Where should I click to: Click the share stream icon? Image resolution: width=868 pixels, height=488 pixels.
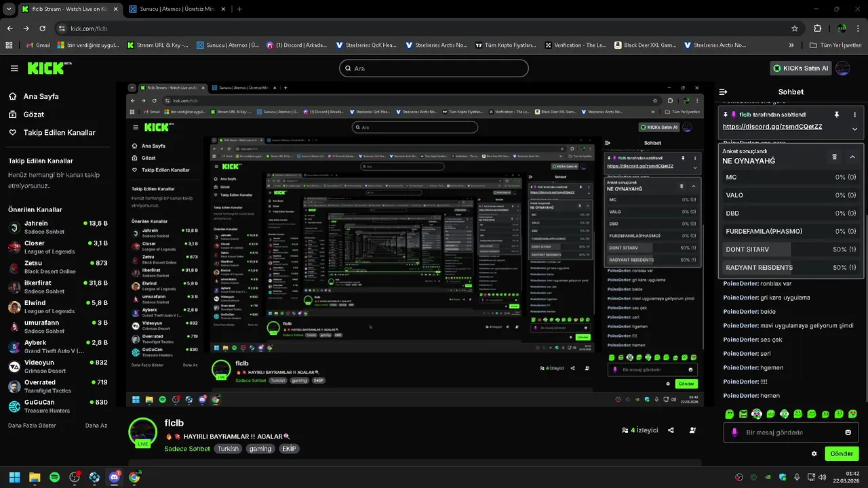coord(671,430)
